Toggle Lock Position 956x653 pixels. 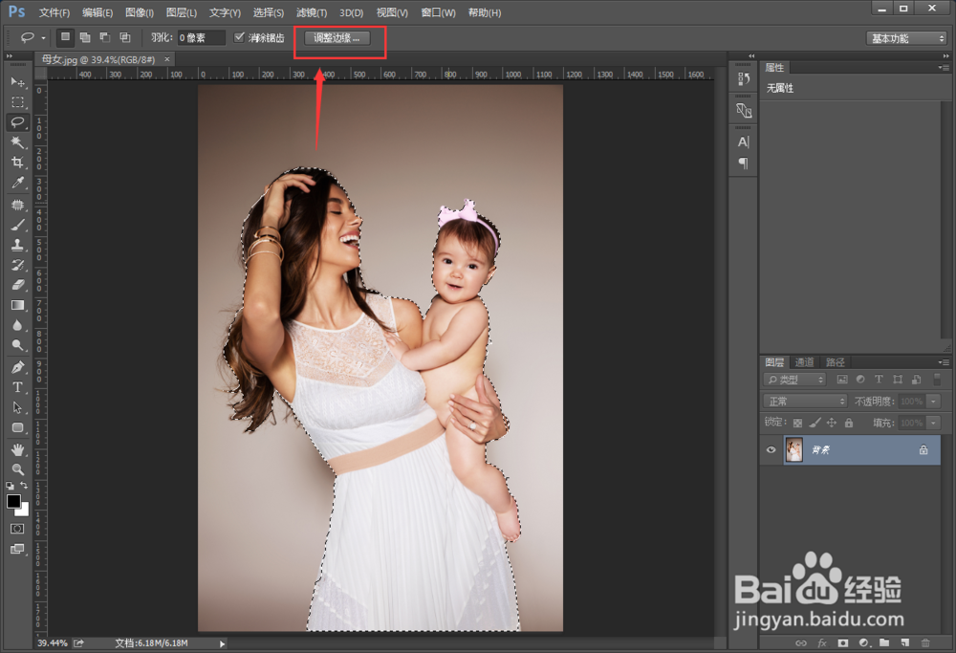(x=832, y=423)
